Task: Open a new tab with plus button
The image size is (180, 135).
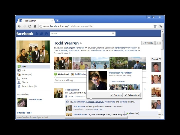Action: click(57, 21)
